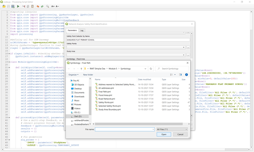The width and height of the screenshot is (254, 152).
Task: Click the Open button
Action: 164,134
